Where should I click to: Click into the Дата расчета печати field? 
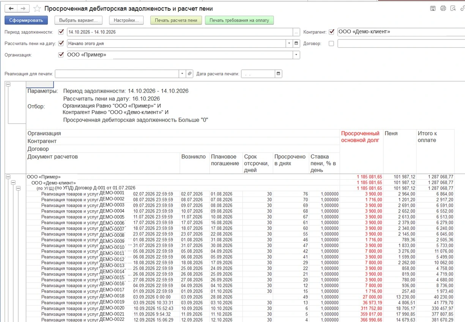(258, 73)
